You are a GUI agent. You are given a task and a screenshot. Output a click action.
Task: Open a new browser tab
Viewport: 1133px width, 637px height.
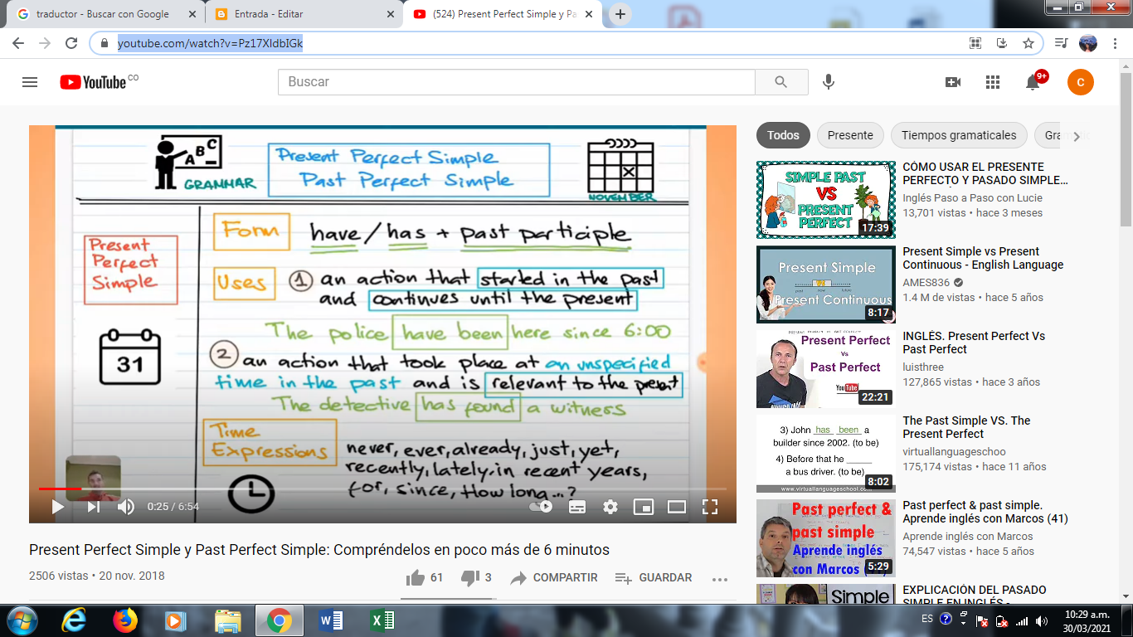coord(620,14)
